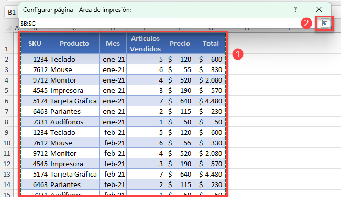Select the SKU header cell
Viewport: 341px width, 197px height.
coord(35,43)
